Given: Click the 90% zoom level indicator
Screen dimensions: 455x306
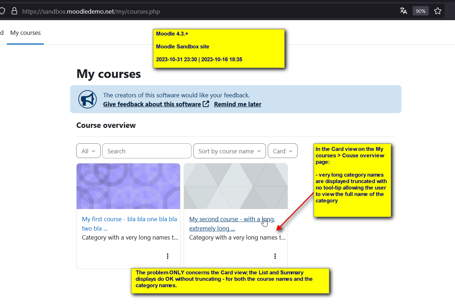Looking at the screenshot, I should tap(420, 11).
